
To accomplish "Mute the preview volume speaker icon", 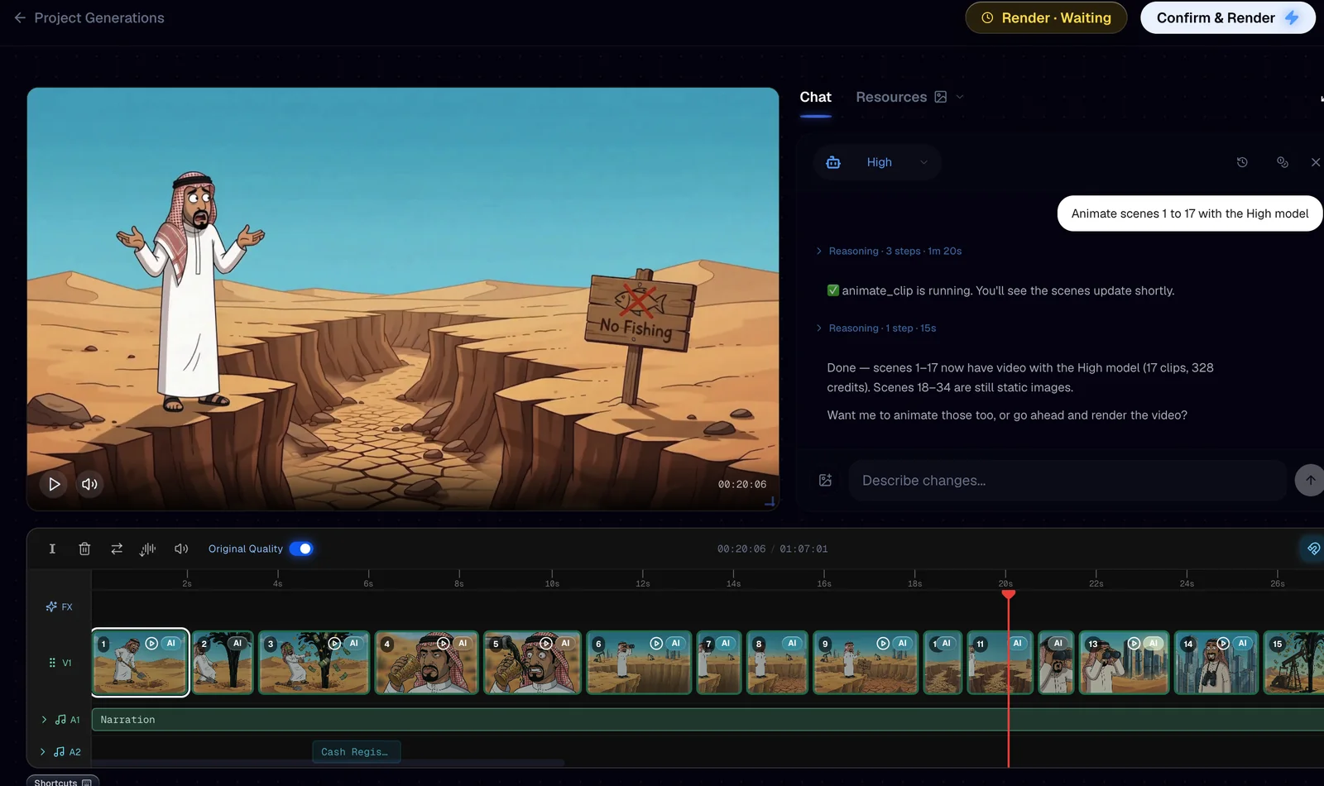I will tap(89, 484).
